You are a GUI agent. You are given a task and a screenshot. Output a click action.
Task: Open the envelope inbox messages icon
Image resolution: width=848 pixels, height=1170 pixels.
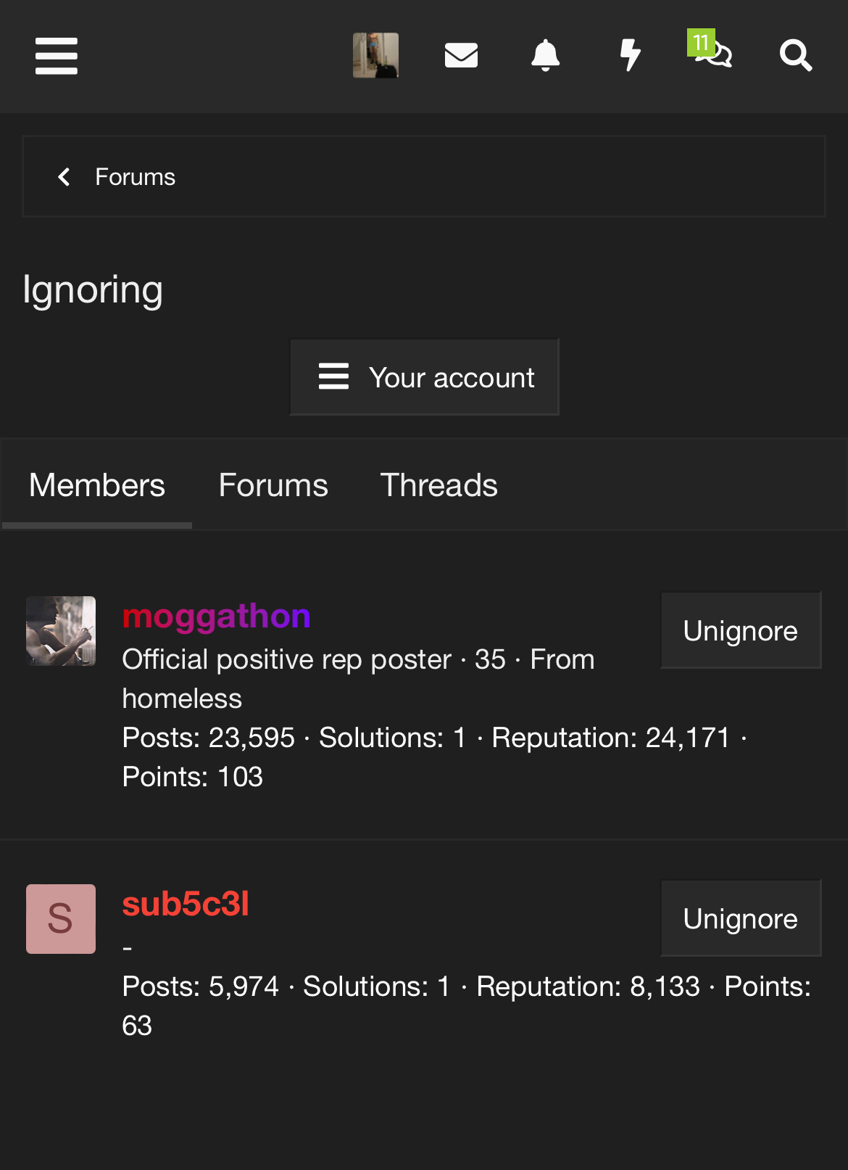point(461,55)
